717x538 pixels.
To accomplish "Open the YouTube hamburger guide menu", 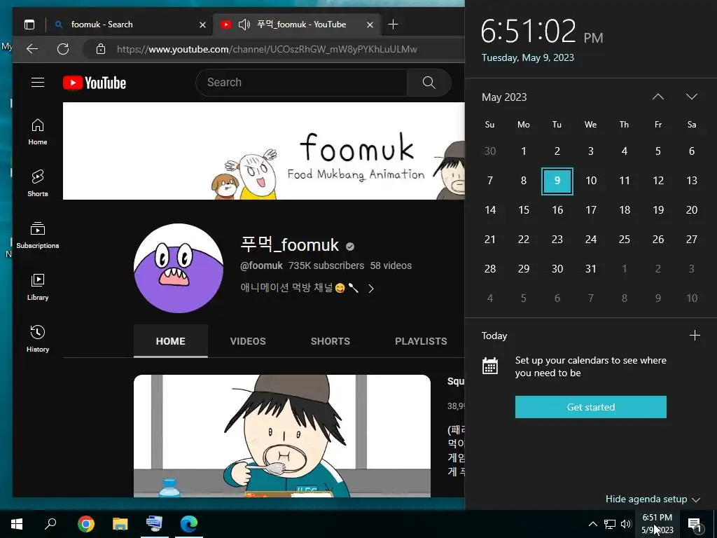I will click(x=38, y=83).
